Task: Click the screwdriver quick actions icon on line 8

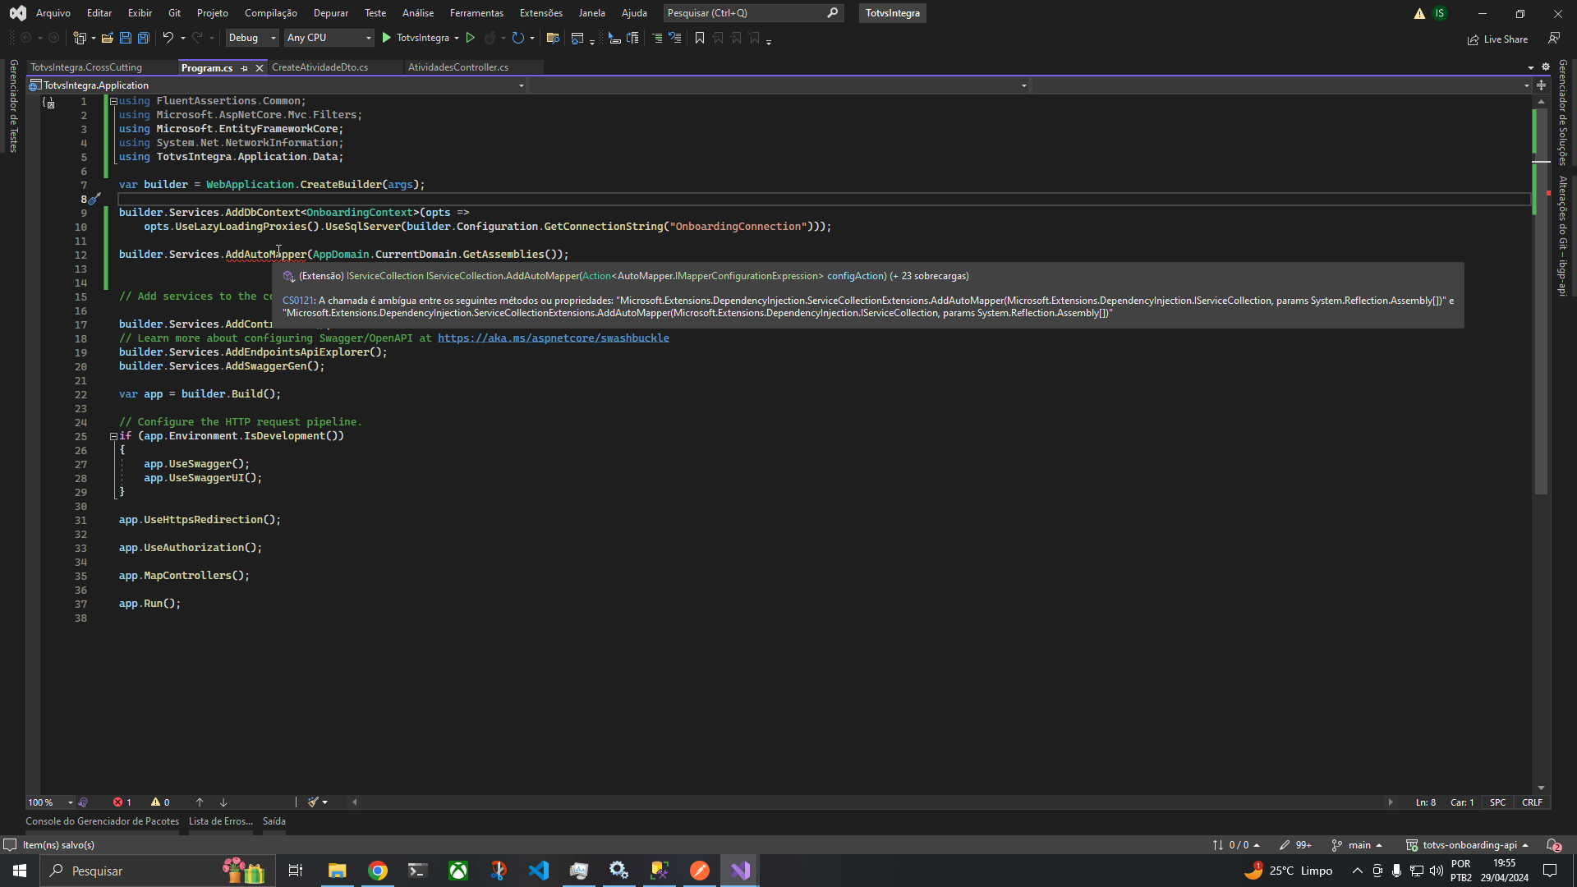Action: (94, 199)
